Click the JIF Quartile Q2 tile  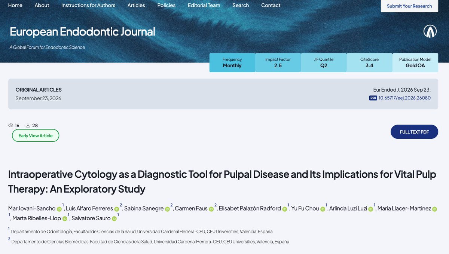pyautogui.click(x=324, y=62)
